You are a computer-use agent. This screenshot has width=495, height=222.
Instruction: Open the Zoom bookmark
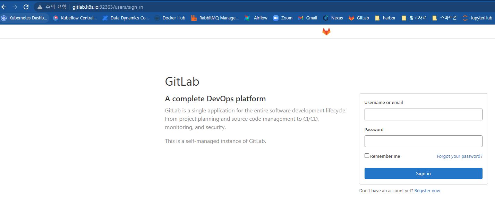tap(283, 18)
